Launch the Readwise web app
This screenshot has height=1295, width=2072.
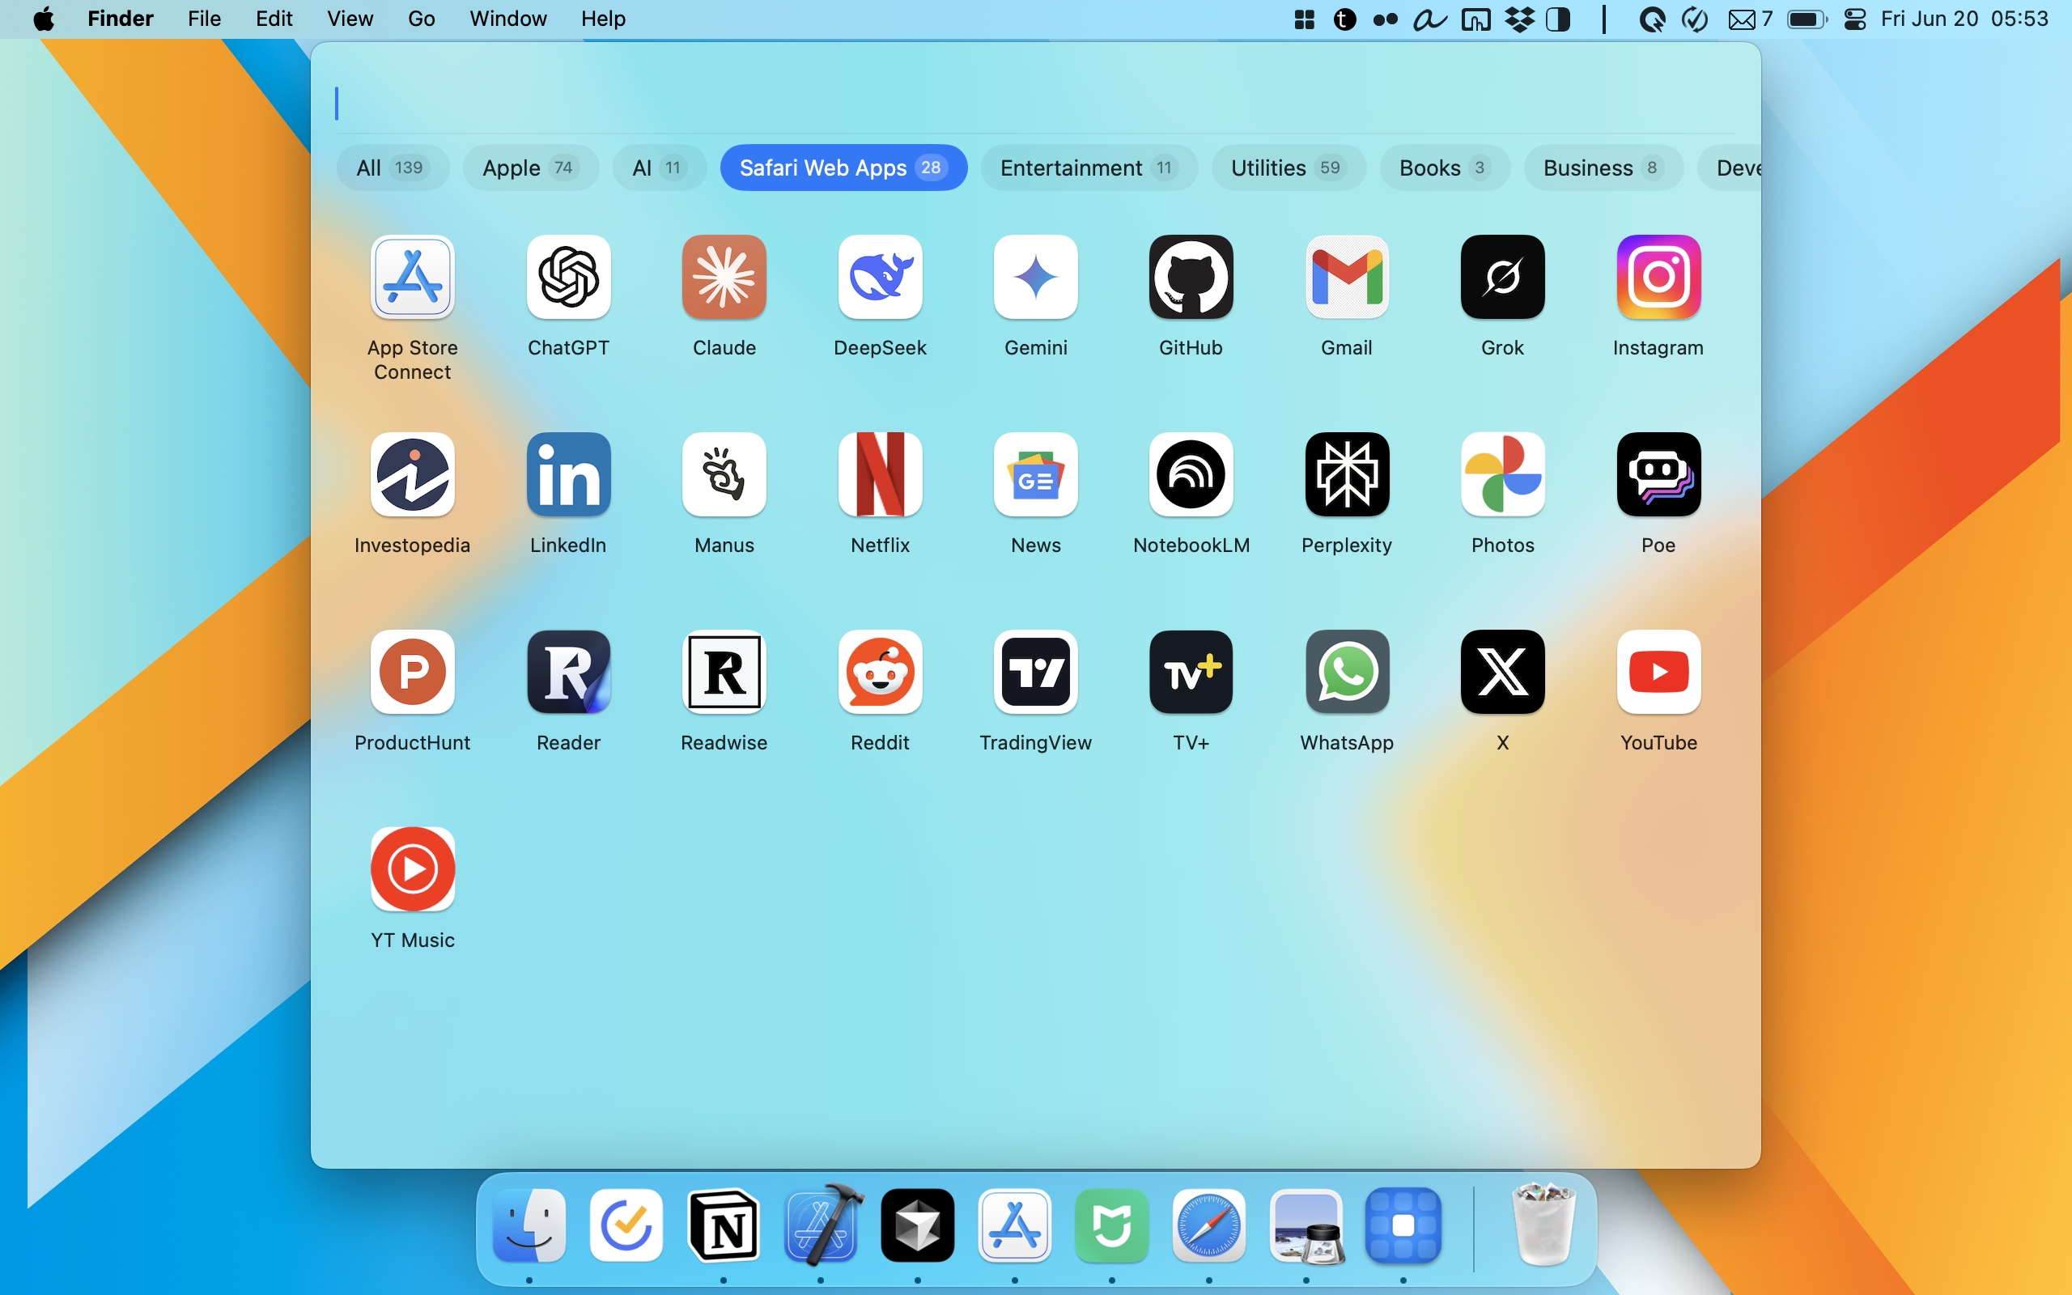(724, 673)
